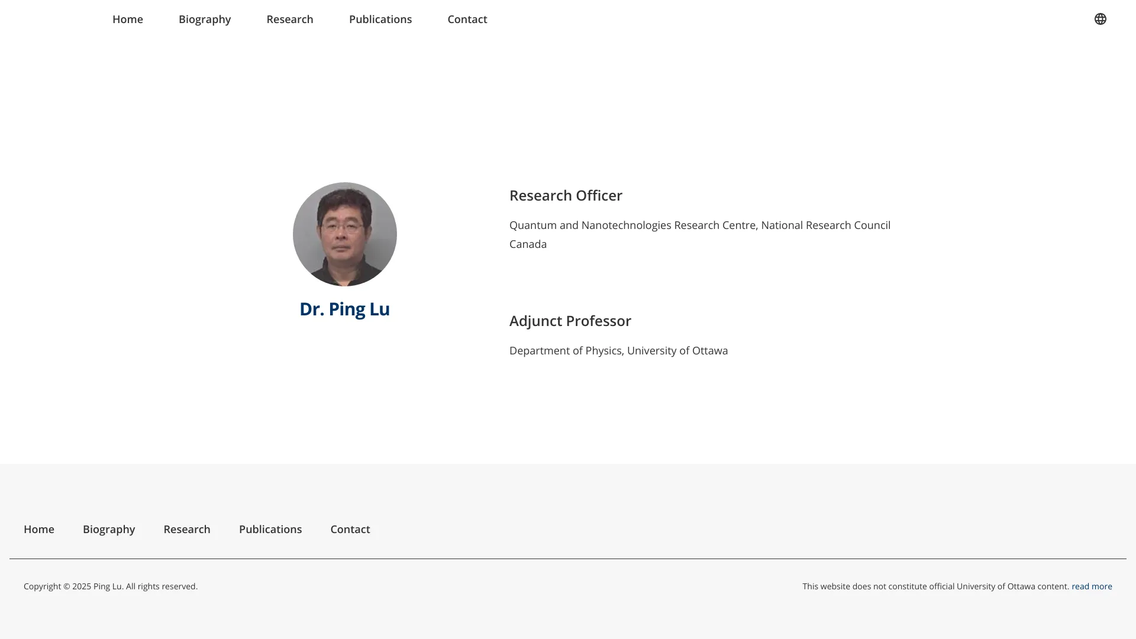Viewport: 1136px width, 639px height.
Task: Click the Dr. Ping Lu name heading
Action: coord(344,309)
